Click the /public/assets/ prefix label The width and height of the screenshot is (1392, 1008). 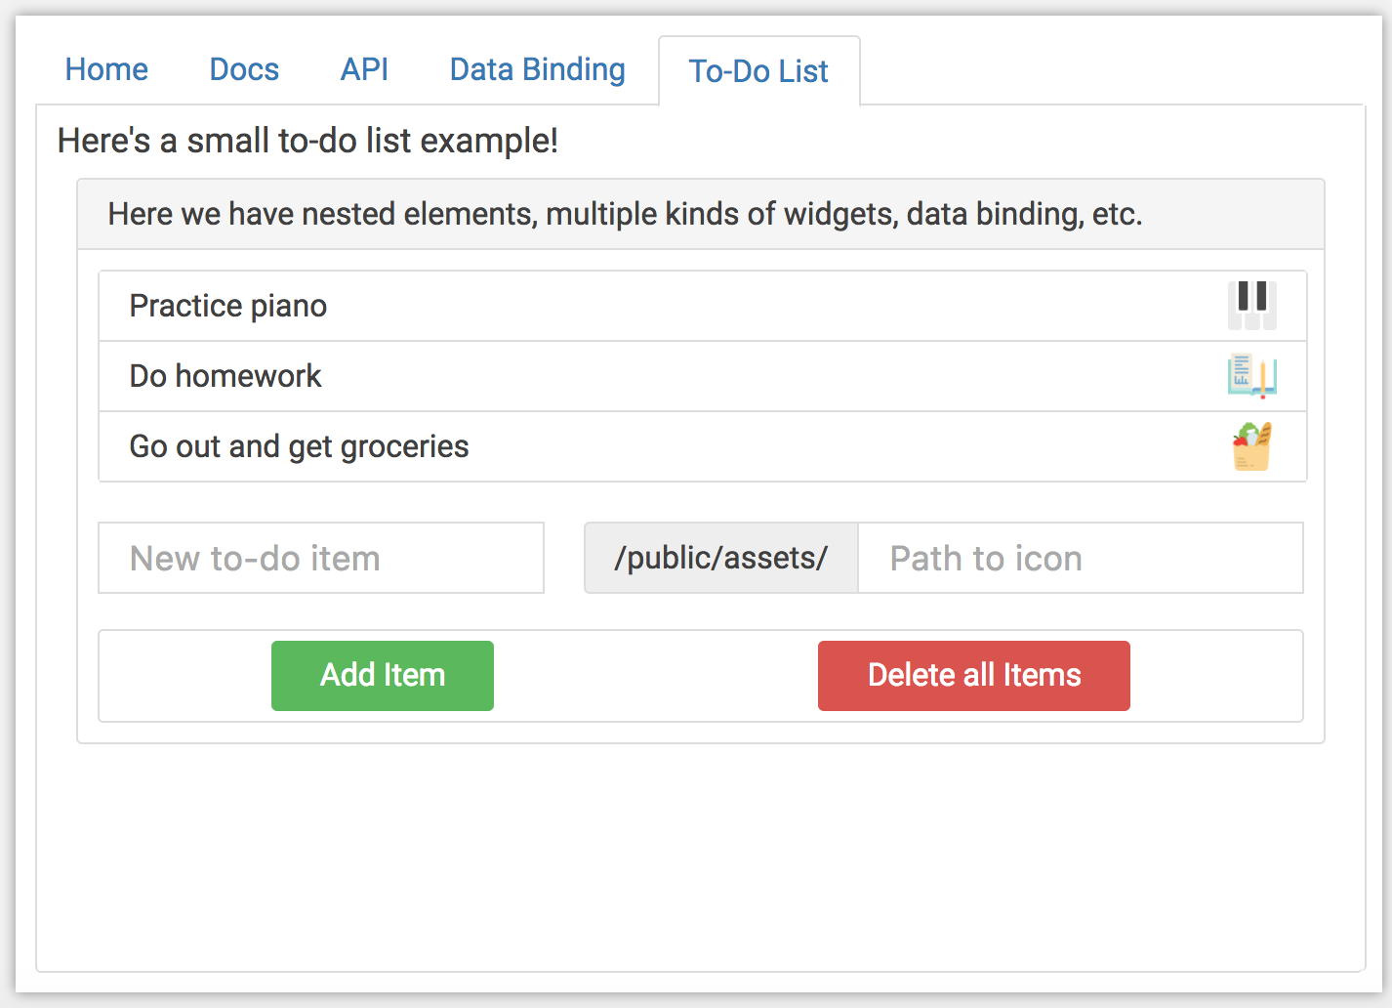coord(721,558)
